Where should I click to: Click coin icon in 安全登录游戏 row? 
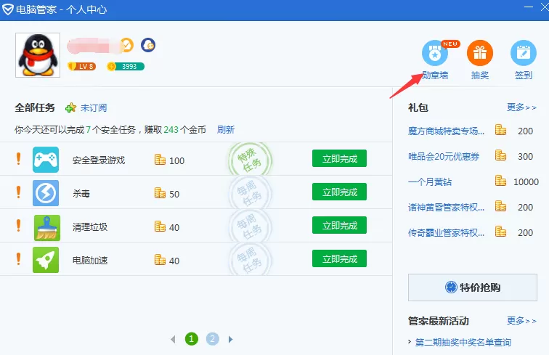[160, 159]
